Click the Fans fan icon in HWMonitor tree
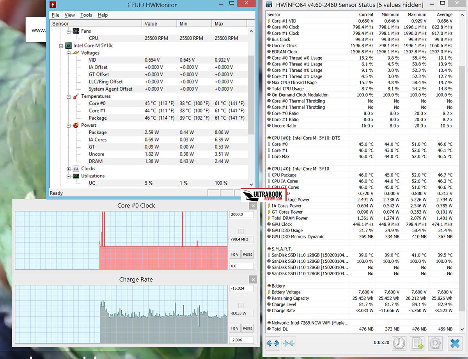 point(76,31)
